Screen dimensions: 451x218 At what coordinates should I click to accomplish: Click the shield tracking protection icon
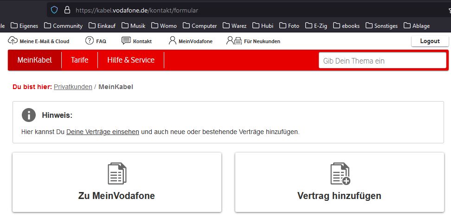pos(54,10)
